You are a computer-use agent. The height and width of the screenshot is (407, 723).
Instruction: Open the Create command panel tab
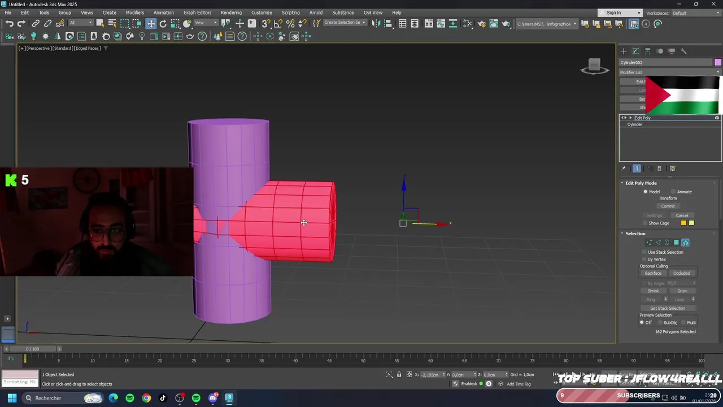pyautogui.click(x=624, y=51)
